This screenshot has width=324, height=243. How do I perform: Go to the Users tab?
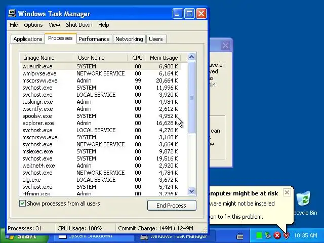(x=156, y=39)
